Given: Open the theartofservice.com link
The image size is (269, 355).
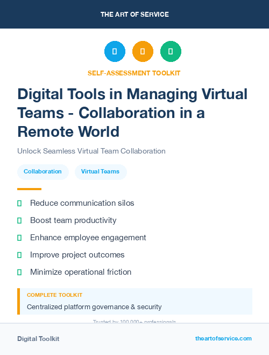Looking at the screenshot, I should tap(223, 338).
